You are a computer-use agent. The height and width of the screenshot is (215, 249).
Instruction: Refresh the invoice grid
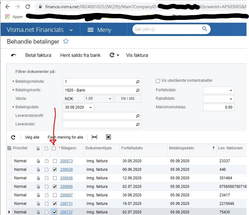13,137
